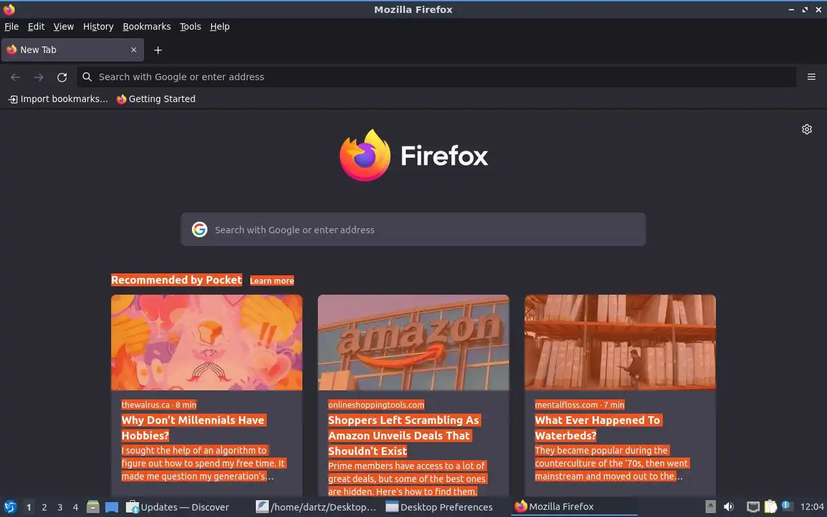Open the personalize new tab gear

point(807,129)
